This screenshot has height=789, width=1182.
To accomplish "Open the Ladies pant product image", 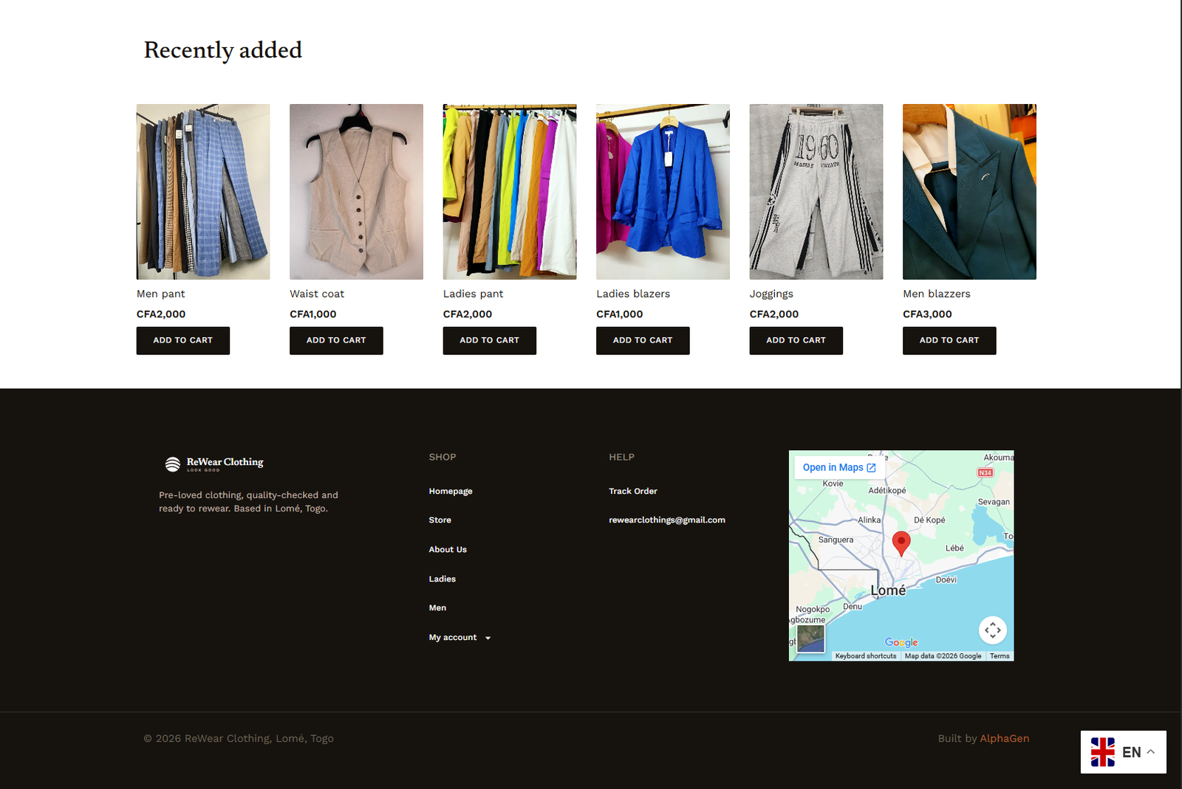I will coord(510,192).
